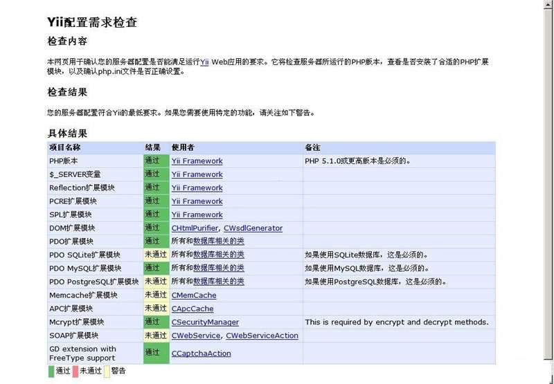This screenshot has width=554, height=384.
Task: Click the PHP版本 row name cell
Action: (95, 161)
